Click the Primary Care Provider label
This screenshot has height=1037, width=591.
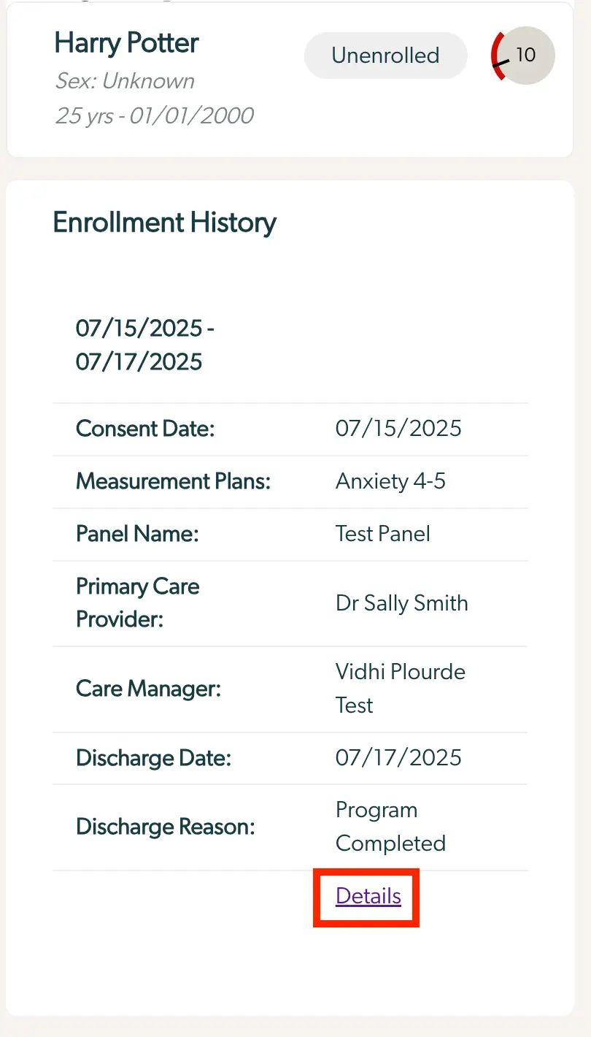pyautogui.click(x=137, y=603)
